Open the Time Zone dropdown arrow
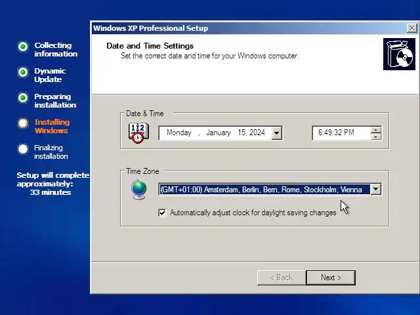The width and height of the screenshot is (420, 315). click(x=375, y=190)
